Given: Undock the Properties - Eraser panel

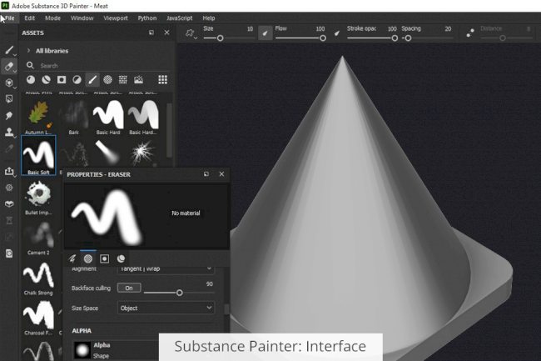Looking at the screenshot, I should 206,174.
